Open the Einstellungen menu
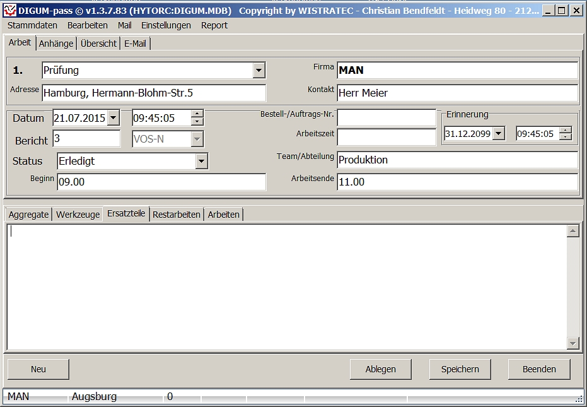 (166, 25)
